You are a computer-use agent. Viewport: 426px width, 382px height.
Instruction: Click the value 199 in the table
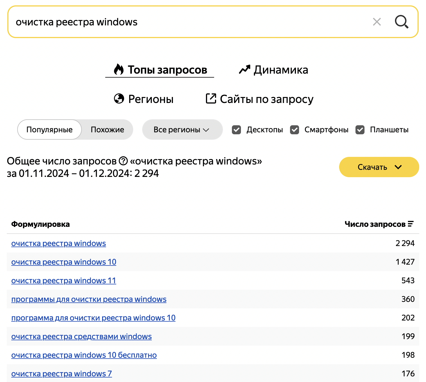[x=408, y=336]
